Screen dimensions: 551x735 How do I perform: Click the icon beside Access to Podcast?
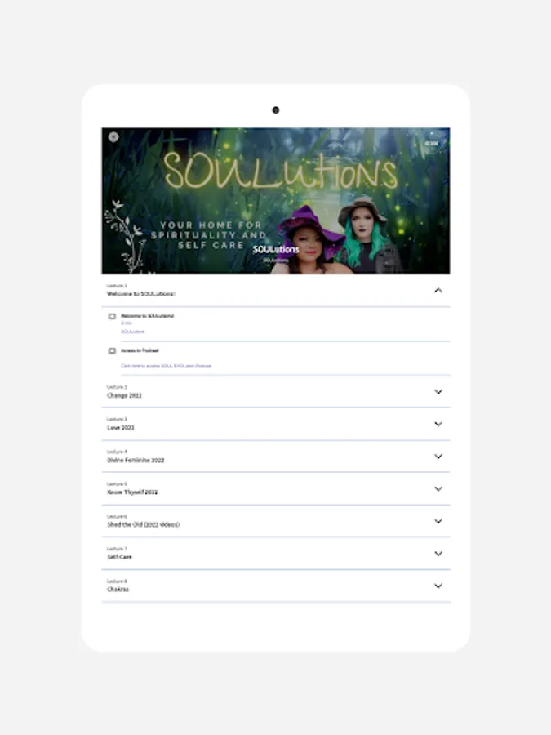tap(112, 350)
